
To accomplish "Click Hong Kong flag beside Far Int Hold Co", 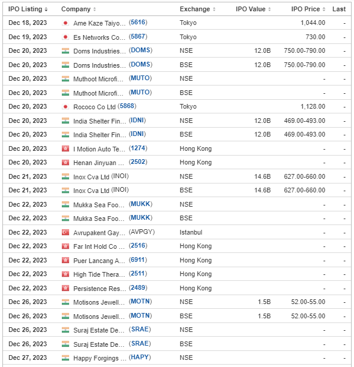I will click(65, 246).
